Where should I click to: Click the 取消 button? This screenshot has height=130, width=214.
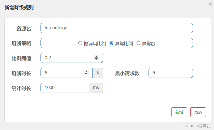(198, 112)
